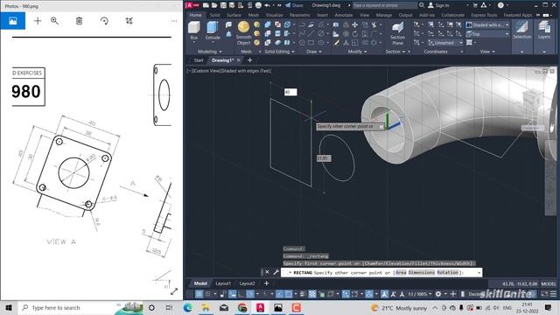Toggle Lineweight display in status bar

(x=303, y=294)
